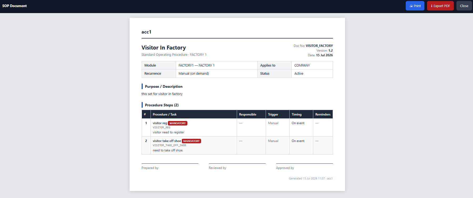Click the 'Active' status value
Image resolution: width=473 pixels, height=198 pixels.
(299, 74)
